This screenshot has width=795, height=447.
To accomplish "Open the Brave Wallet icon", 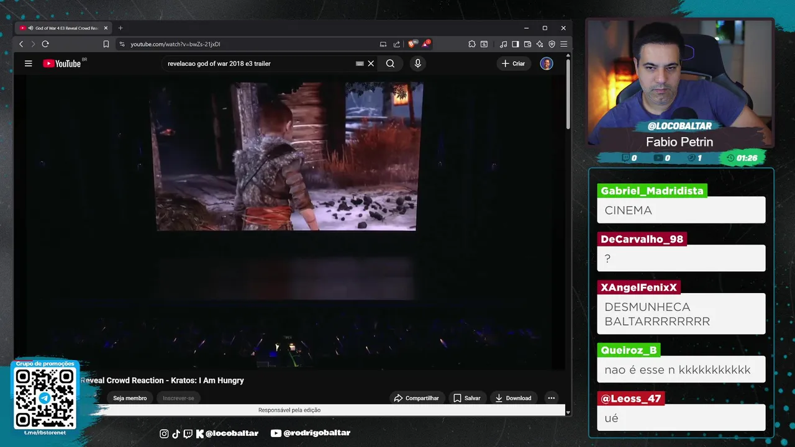I will [527, 44].
